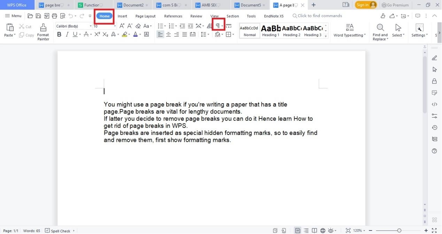Viewport: 442px width, 234px height.
Task: Toggle show/hide paragraph marks
Action: click(217, 26)
